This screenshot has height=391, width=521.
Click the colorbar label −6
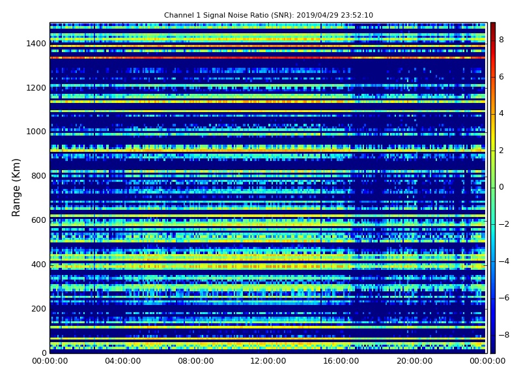pos(504,298)
